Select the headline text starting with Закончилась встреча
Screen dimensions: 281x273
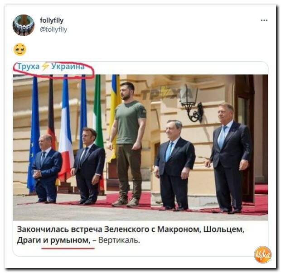(131, 235)
